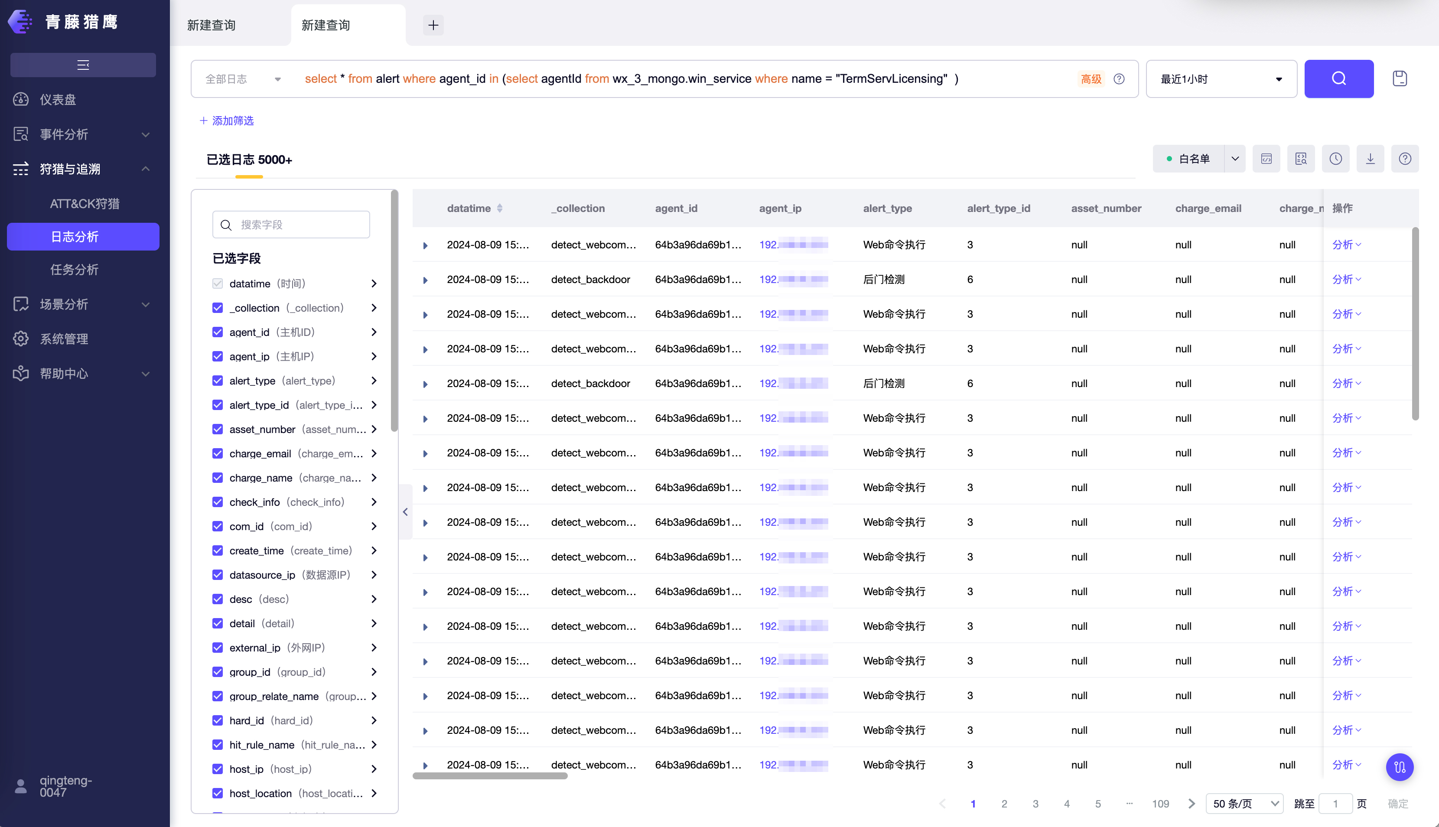Uncheck the agent_ip field checkbox

pos(218,356)
